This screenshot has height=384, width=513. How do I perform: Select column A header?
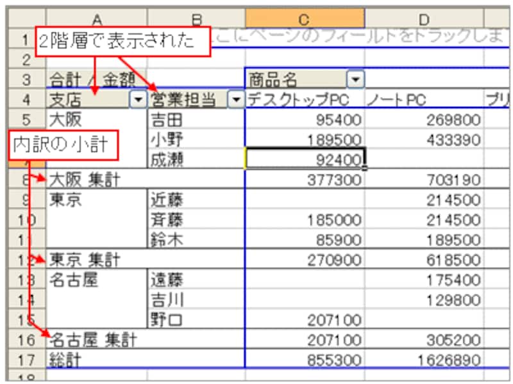click(x=97, y=18)
